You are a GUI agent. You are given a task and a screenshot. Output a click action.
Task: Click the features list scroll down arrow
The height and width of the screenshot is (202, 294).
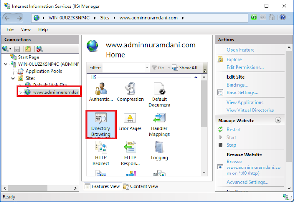pyautogui.click(x=204, y=173)
